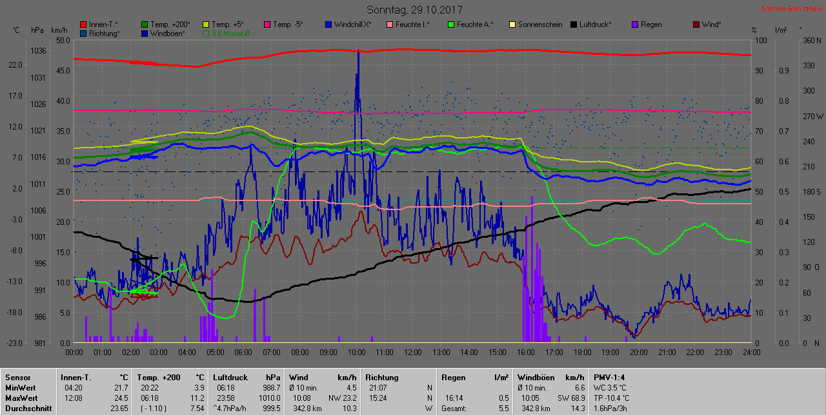Screen dimensions: 826x415
Task: Click the "MaxWert" row header
Action: tap(21, 398)
